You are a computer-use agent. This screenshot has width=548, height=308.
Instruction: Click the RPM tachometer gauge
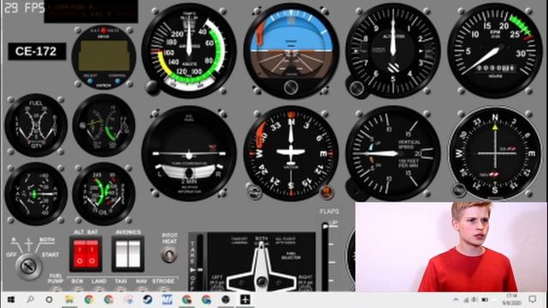click(495, 51)
